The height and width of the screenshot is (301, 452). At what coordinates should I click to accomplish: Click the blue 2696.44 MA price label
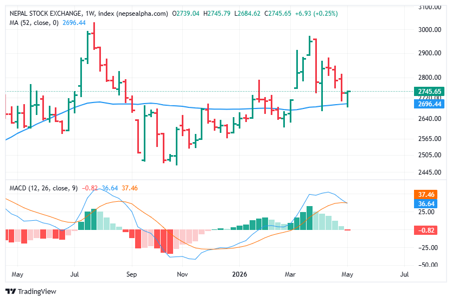429,104
